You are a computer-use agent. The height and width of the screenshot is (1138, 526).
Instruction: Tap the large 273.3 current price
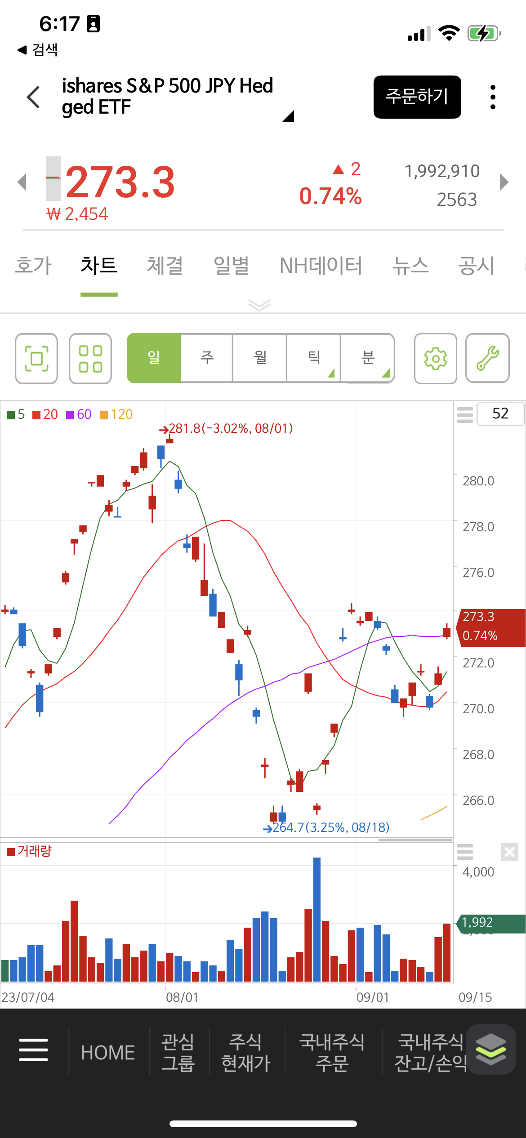point(120,182)
